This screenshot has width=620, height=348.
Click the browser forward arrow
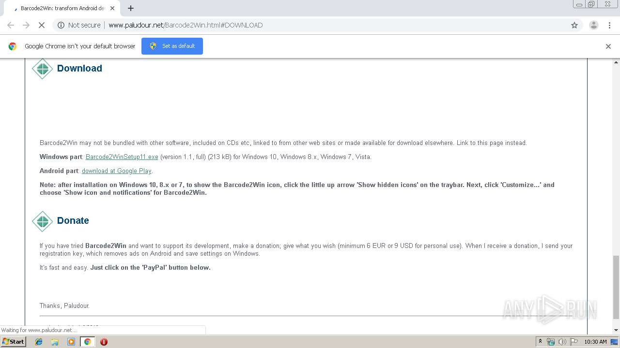point(26,25)
